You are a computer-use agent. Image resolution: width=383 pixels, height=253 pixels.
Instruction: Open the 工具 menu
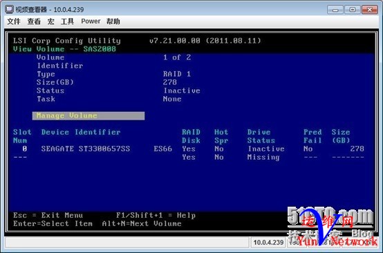point(67,21)
